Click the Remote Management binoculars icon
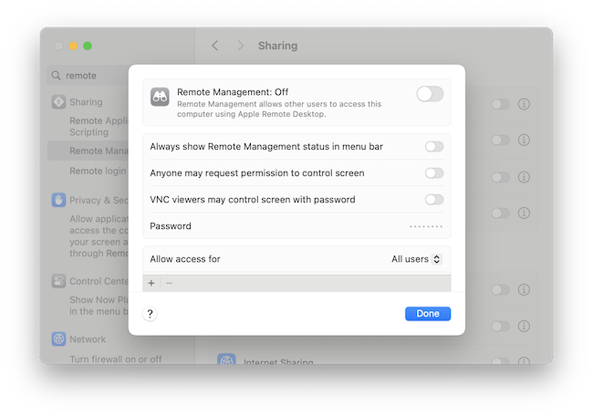 [x=161, y=96]
